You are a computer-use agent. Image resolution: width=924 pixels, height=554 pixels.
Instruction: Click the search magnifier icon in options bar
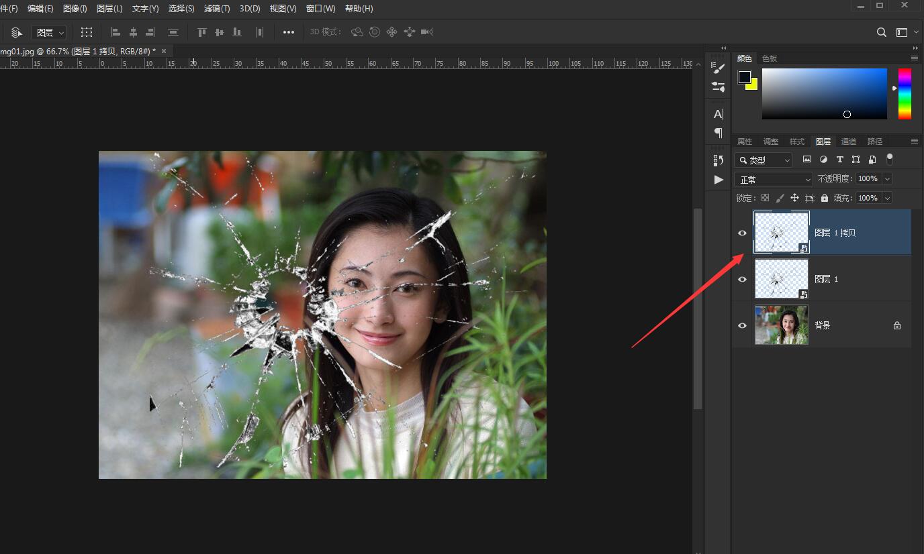[x=882, y=32]
